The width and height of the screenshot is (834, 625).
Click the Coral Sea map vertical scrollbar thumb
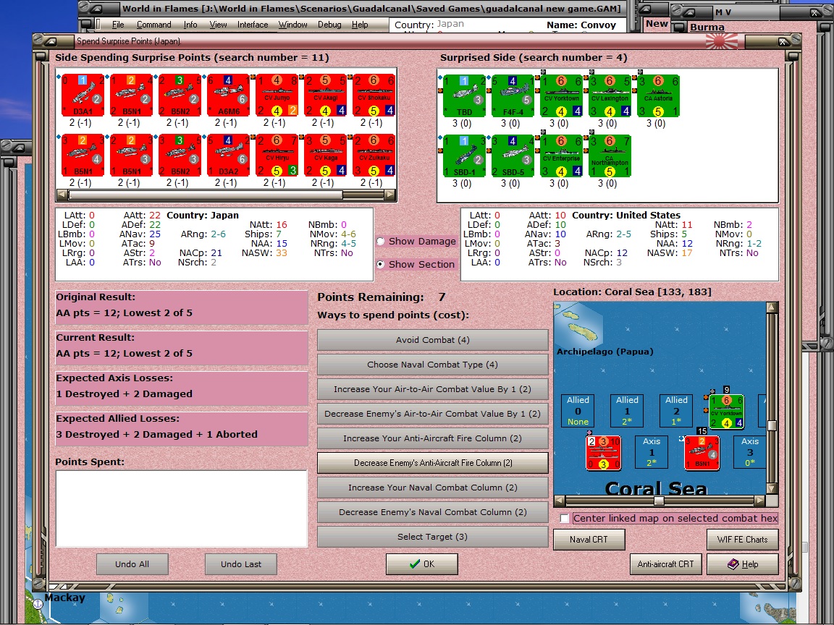[x=772, y=425]
